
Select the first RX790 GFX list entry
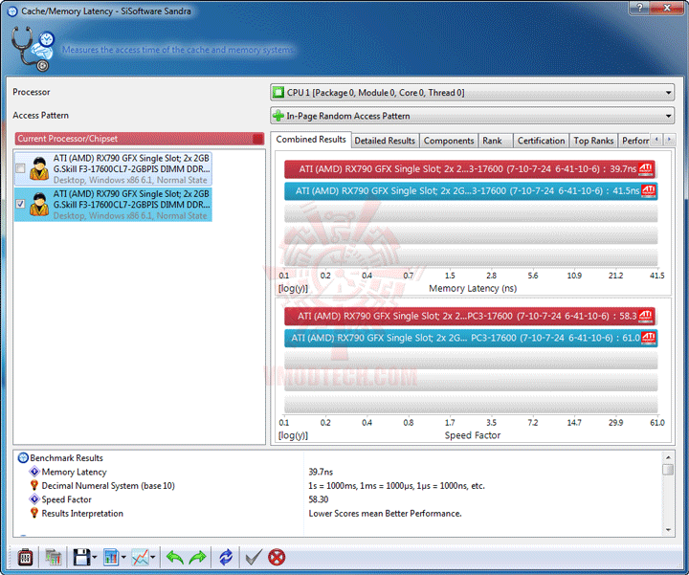pyautogui.click(x=113, y=168)
